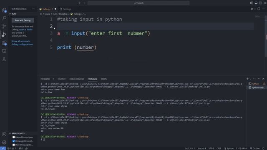The image size is (267, 150).
Task: Open errors and warnings status indicator
Action: (12, 148)
